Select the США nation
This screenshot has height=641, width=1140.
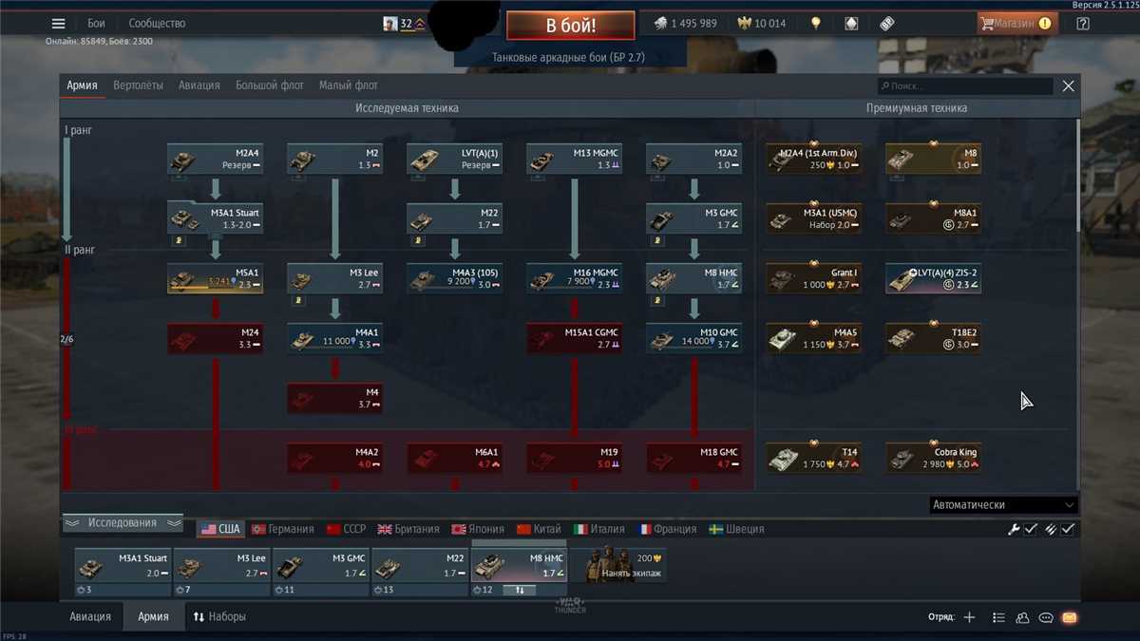[x=221, y=529]
